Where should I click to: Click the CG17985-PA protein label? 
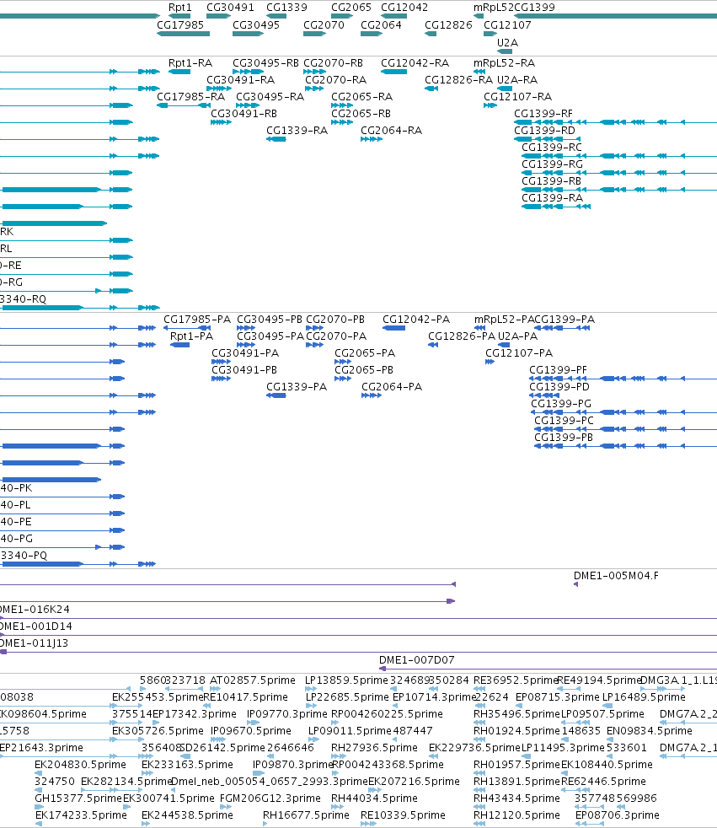click(197, 320)
